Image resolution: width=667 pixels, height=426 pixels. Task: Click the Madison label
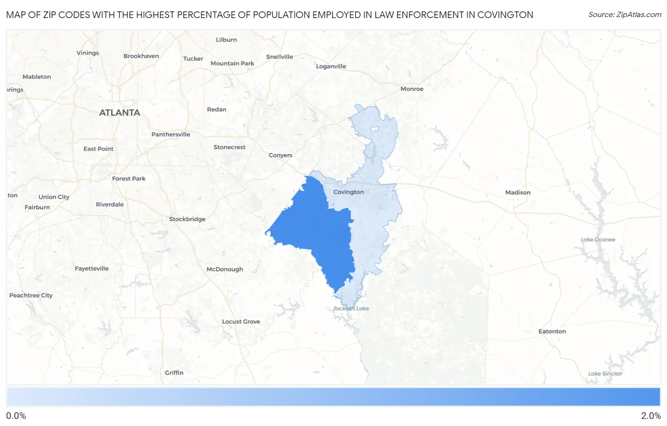click(518, 192)
